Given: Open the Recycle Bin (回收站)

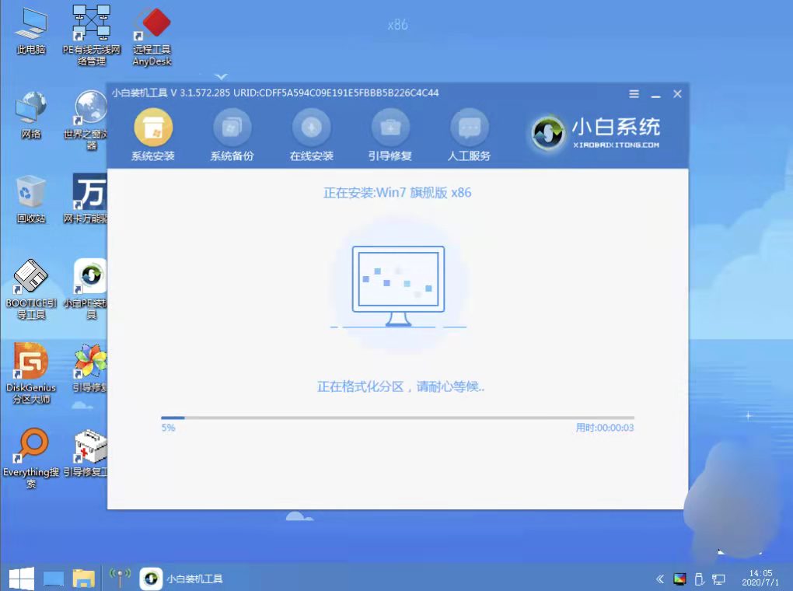Looking at the screenshot, I should click(30, 191).
